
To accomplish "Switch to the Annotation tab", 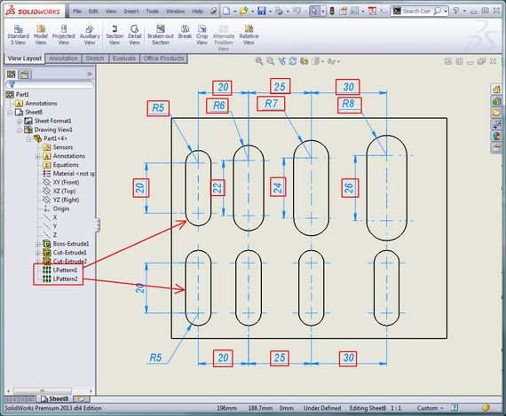I will click(63, 59).
